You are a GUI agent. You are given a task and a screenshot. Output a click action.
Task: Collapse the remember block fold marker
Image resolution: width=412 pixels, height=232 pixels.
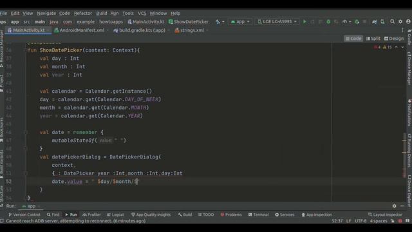(26, 132)
